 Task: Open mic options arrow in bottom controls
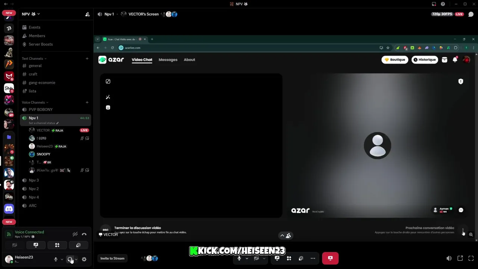click(247, 258)
